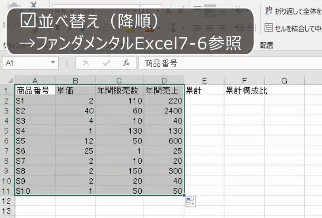Click the sales value 220 in S1 row
This screenshot has width=322, height=218.
tap(164, 101)
